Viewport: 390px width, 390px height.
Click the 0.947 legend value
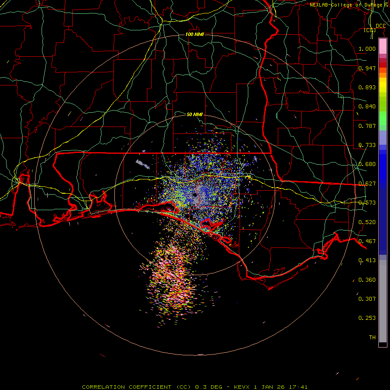click(367, 68)
